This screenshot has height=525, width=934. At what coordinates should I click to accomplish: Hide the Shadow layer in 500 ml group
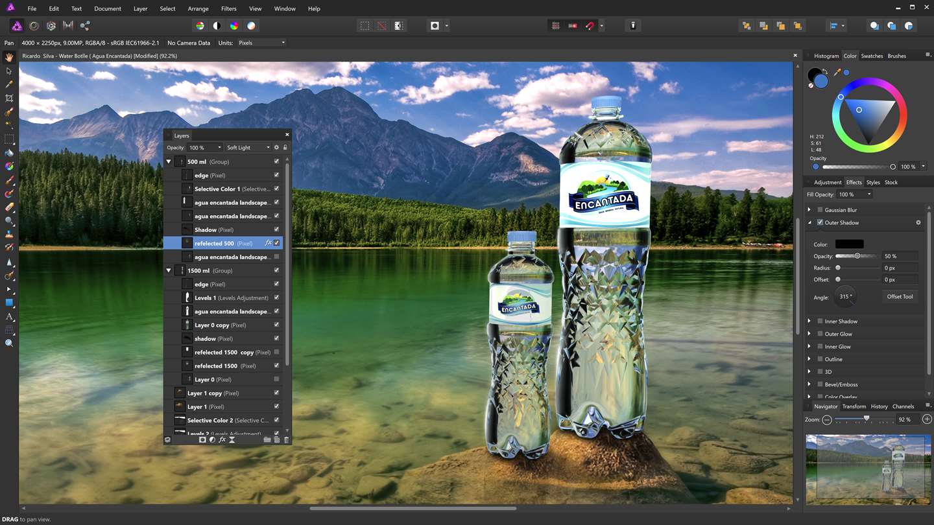point(277,229)
